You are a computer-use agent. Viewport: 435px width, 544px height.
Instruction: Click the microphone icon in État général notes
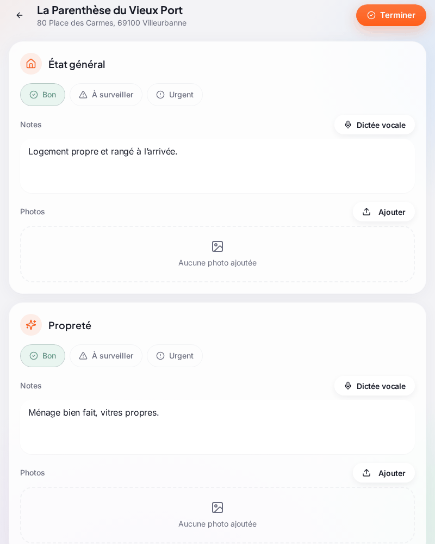(348, 125)
